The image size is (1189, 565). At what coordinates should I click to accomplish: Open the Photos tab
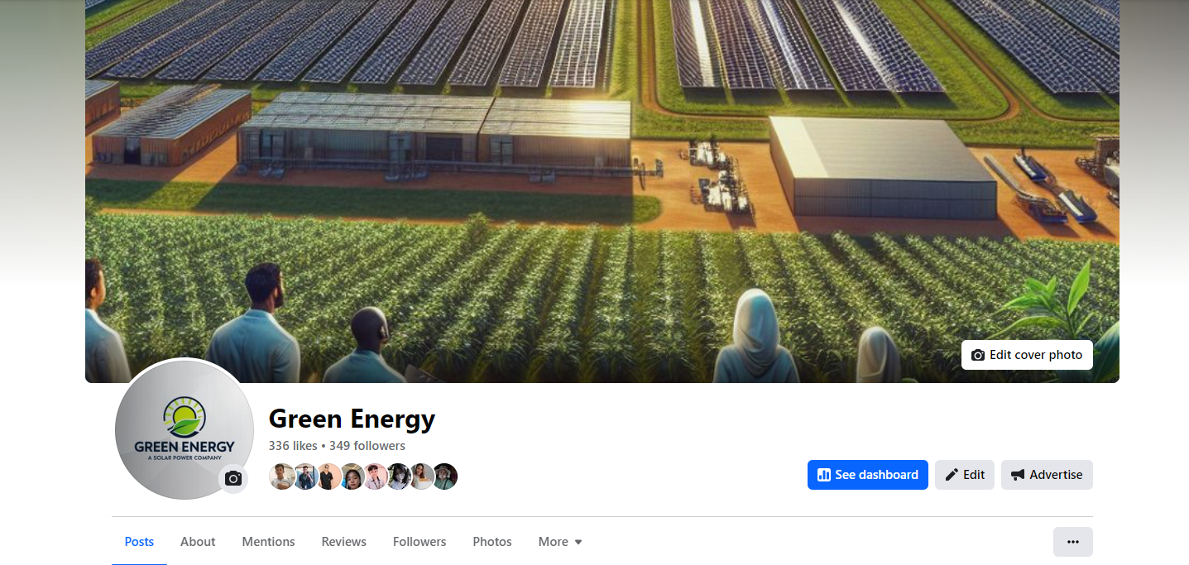[492, 542]
